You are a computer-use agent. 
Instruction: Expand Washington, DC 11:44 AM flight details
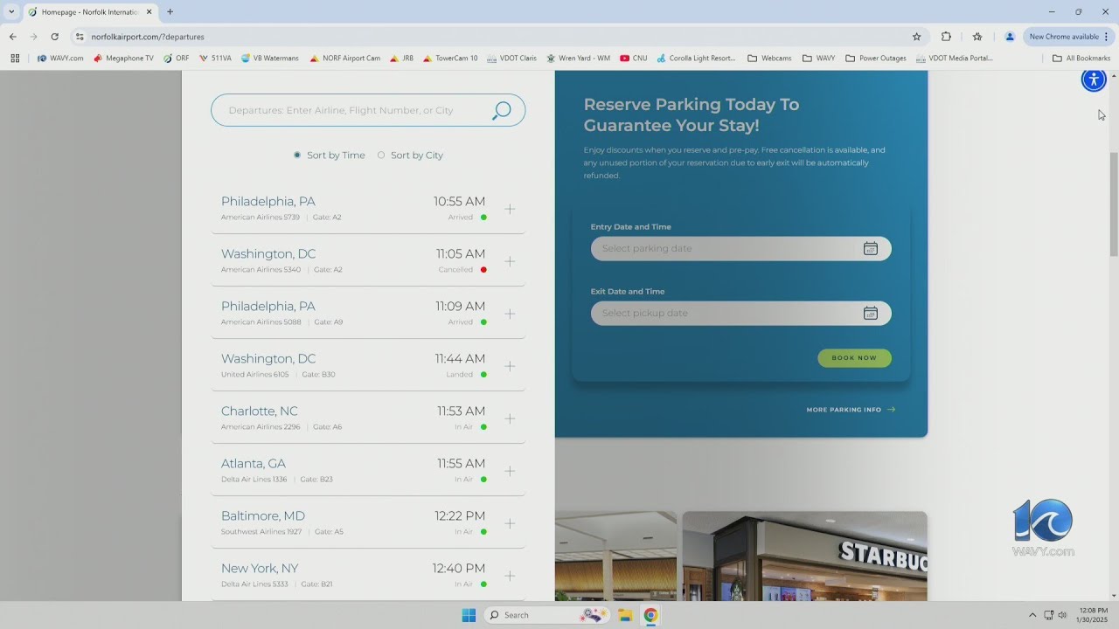point(510,366)
